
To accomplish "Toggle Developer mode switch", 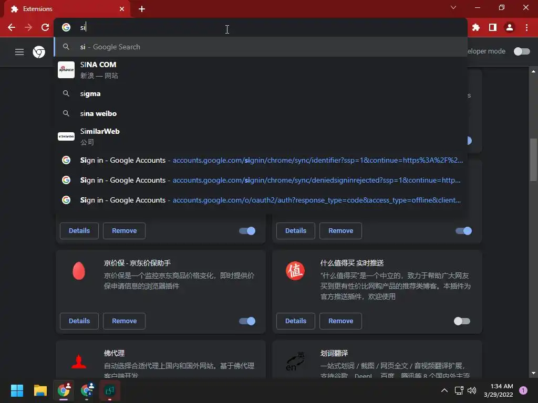I will [522, 51].
